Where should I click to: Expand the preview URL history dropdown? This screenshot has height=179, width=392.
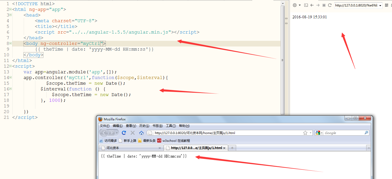tap(380, 5)
